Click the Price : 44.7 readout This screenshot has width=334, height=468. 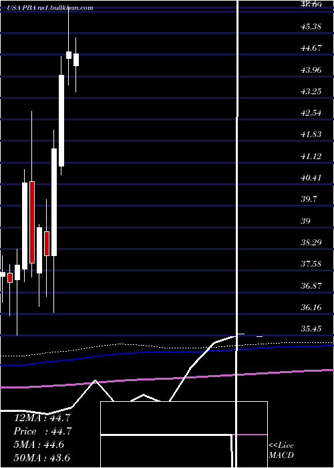pos(43,431)
